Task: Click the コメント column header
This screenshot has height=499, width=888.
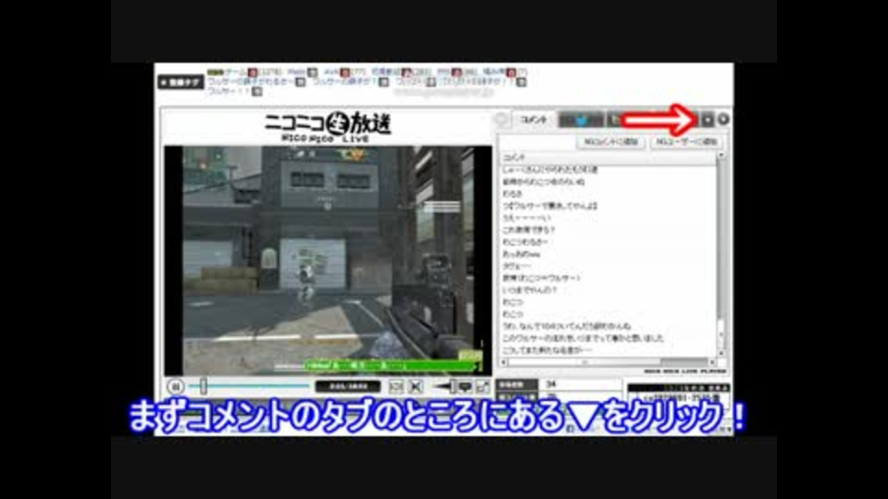Action: tap(607, 157)
